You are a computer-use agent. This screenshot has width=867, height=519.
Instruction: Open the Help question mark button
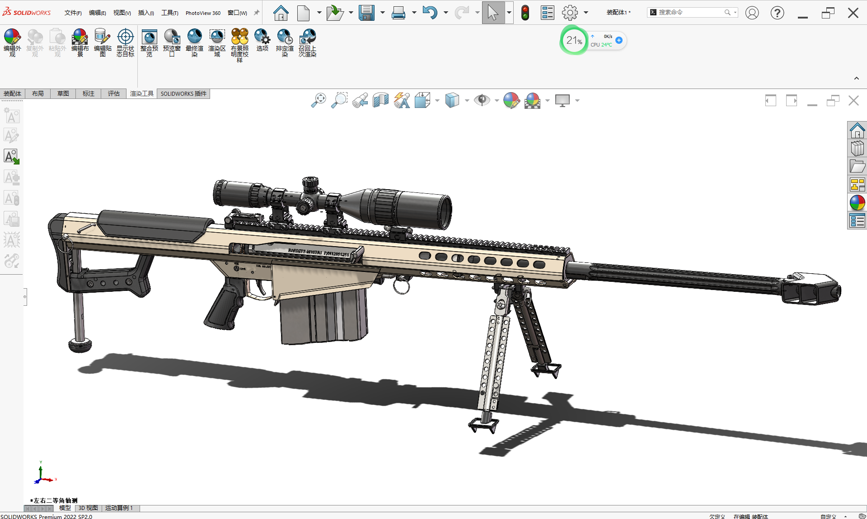777,13
